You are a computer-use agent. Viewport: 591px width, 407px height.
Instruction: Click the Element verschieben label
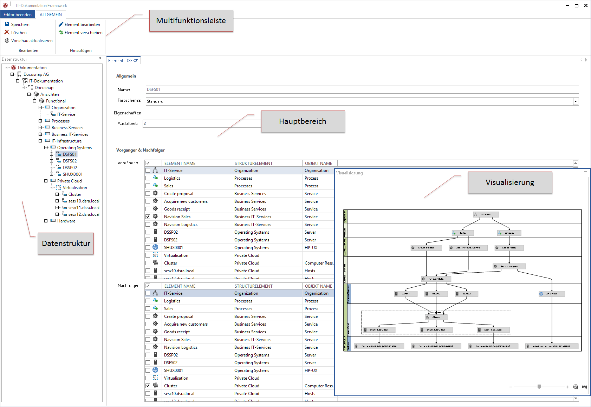(x=84, y=32)
